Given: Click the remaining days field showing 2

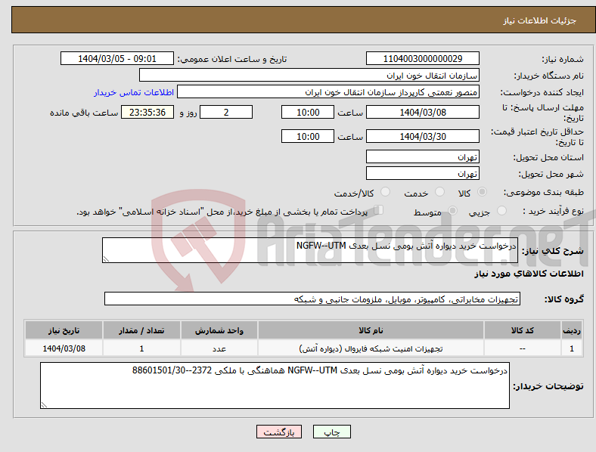Looking at the screenshot, I should coord(226,112).
